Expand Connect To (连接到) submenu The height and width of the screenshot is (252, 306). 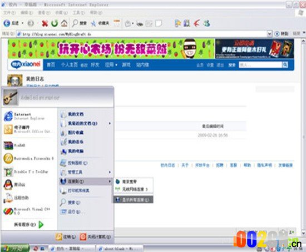coord(86,182)
